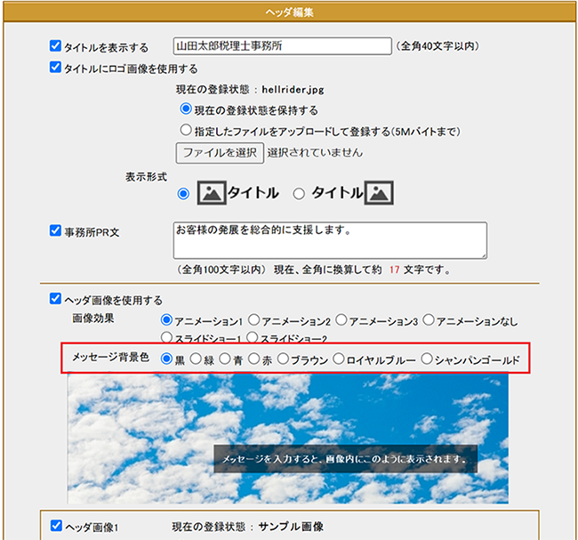Click picture icon after タイトル label

[x=379, y=192]
